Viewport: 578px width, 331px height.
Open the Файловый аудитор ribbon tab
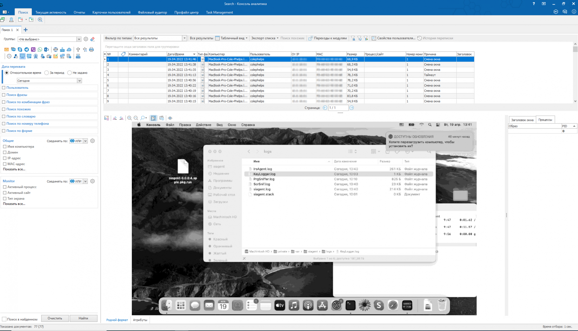(152, 12)
